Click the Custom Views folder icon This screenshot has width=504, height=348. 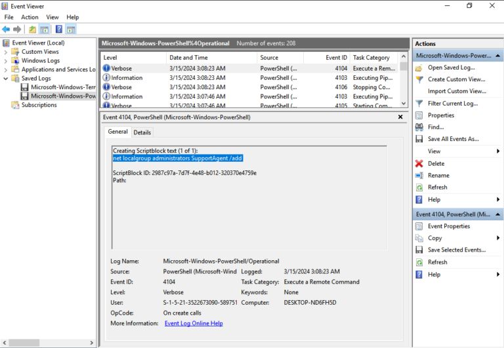(x=15, y=52)
